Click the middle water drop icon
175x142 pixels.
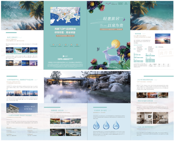point(106,125)
